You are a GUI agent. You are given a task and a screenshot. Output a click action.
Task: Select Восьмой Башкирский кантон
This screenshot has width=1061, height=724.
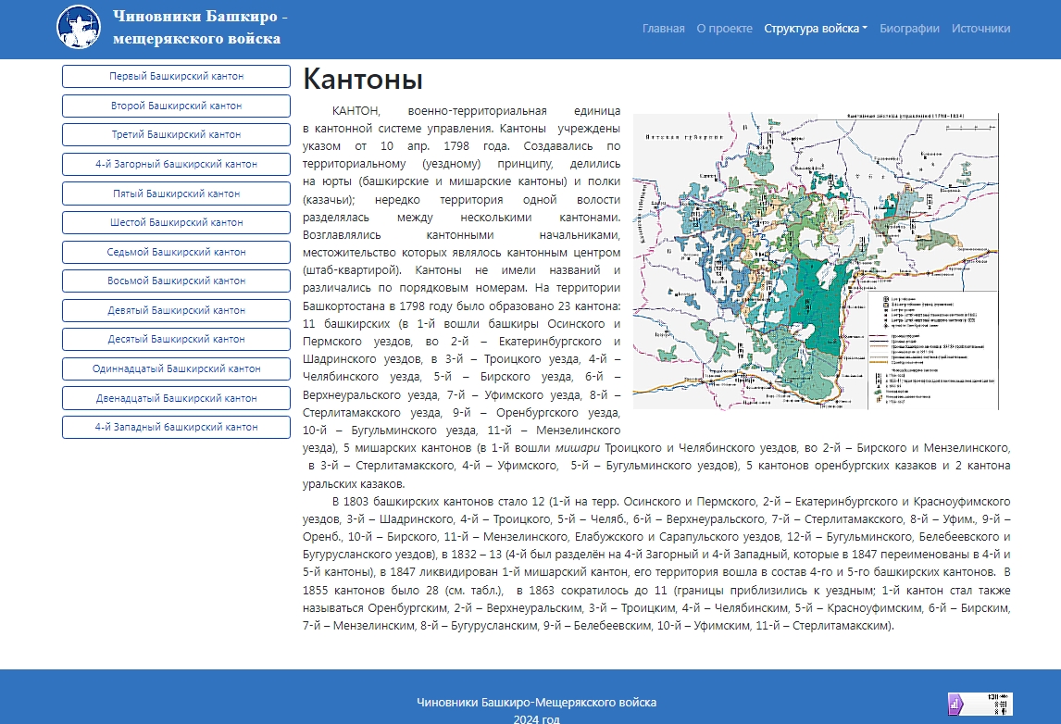(176, 281)
